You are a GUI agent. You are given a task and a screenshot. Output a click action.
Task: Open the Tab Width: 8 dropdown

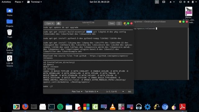(x=91, y=91)
